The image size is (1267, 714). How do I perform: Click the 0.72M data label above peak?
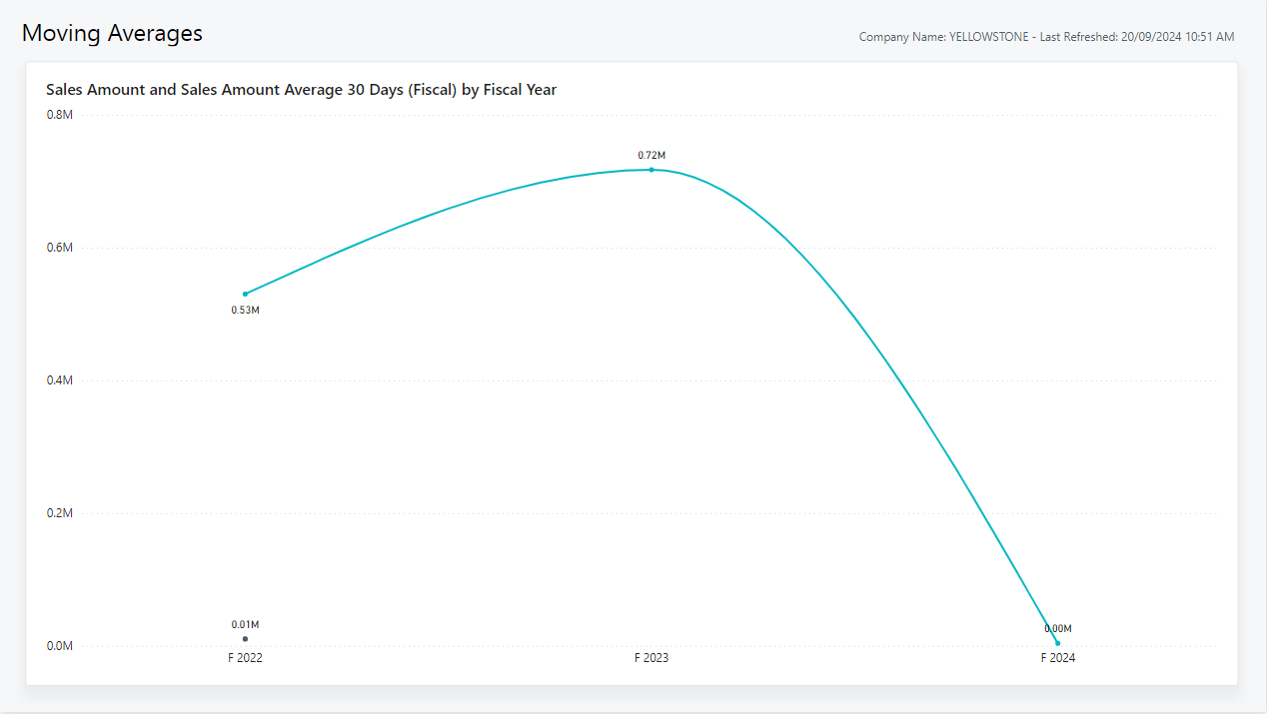(x=651, y=156)
